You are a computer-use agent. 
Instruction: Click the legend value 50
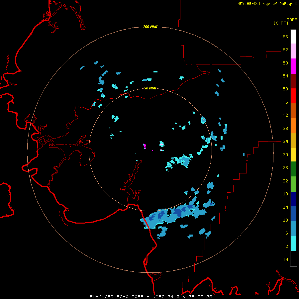pos(285,89)
